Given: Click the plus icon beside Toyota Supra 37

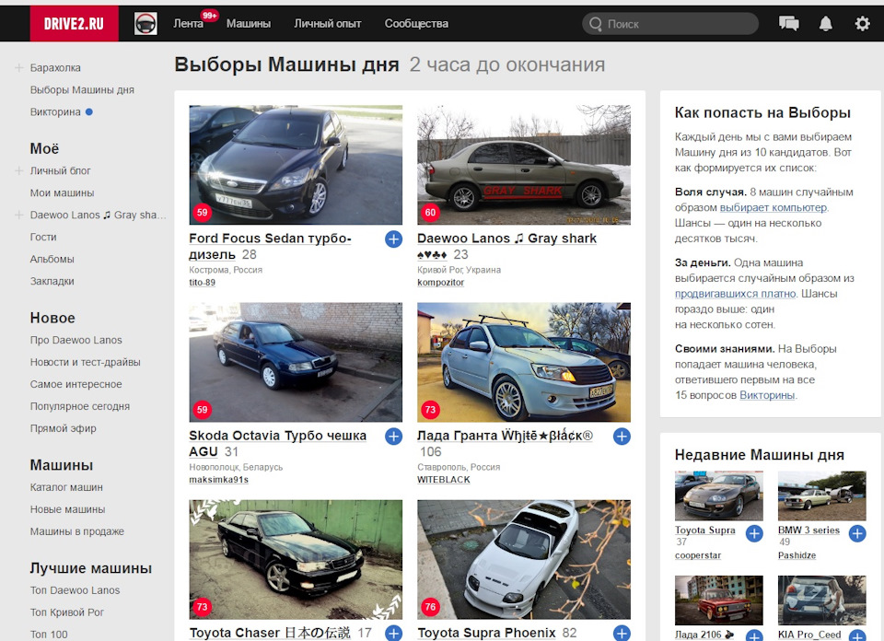Looking at the screenshot, I should coord(754,533).
